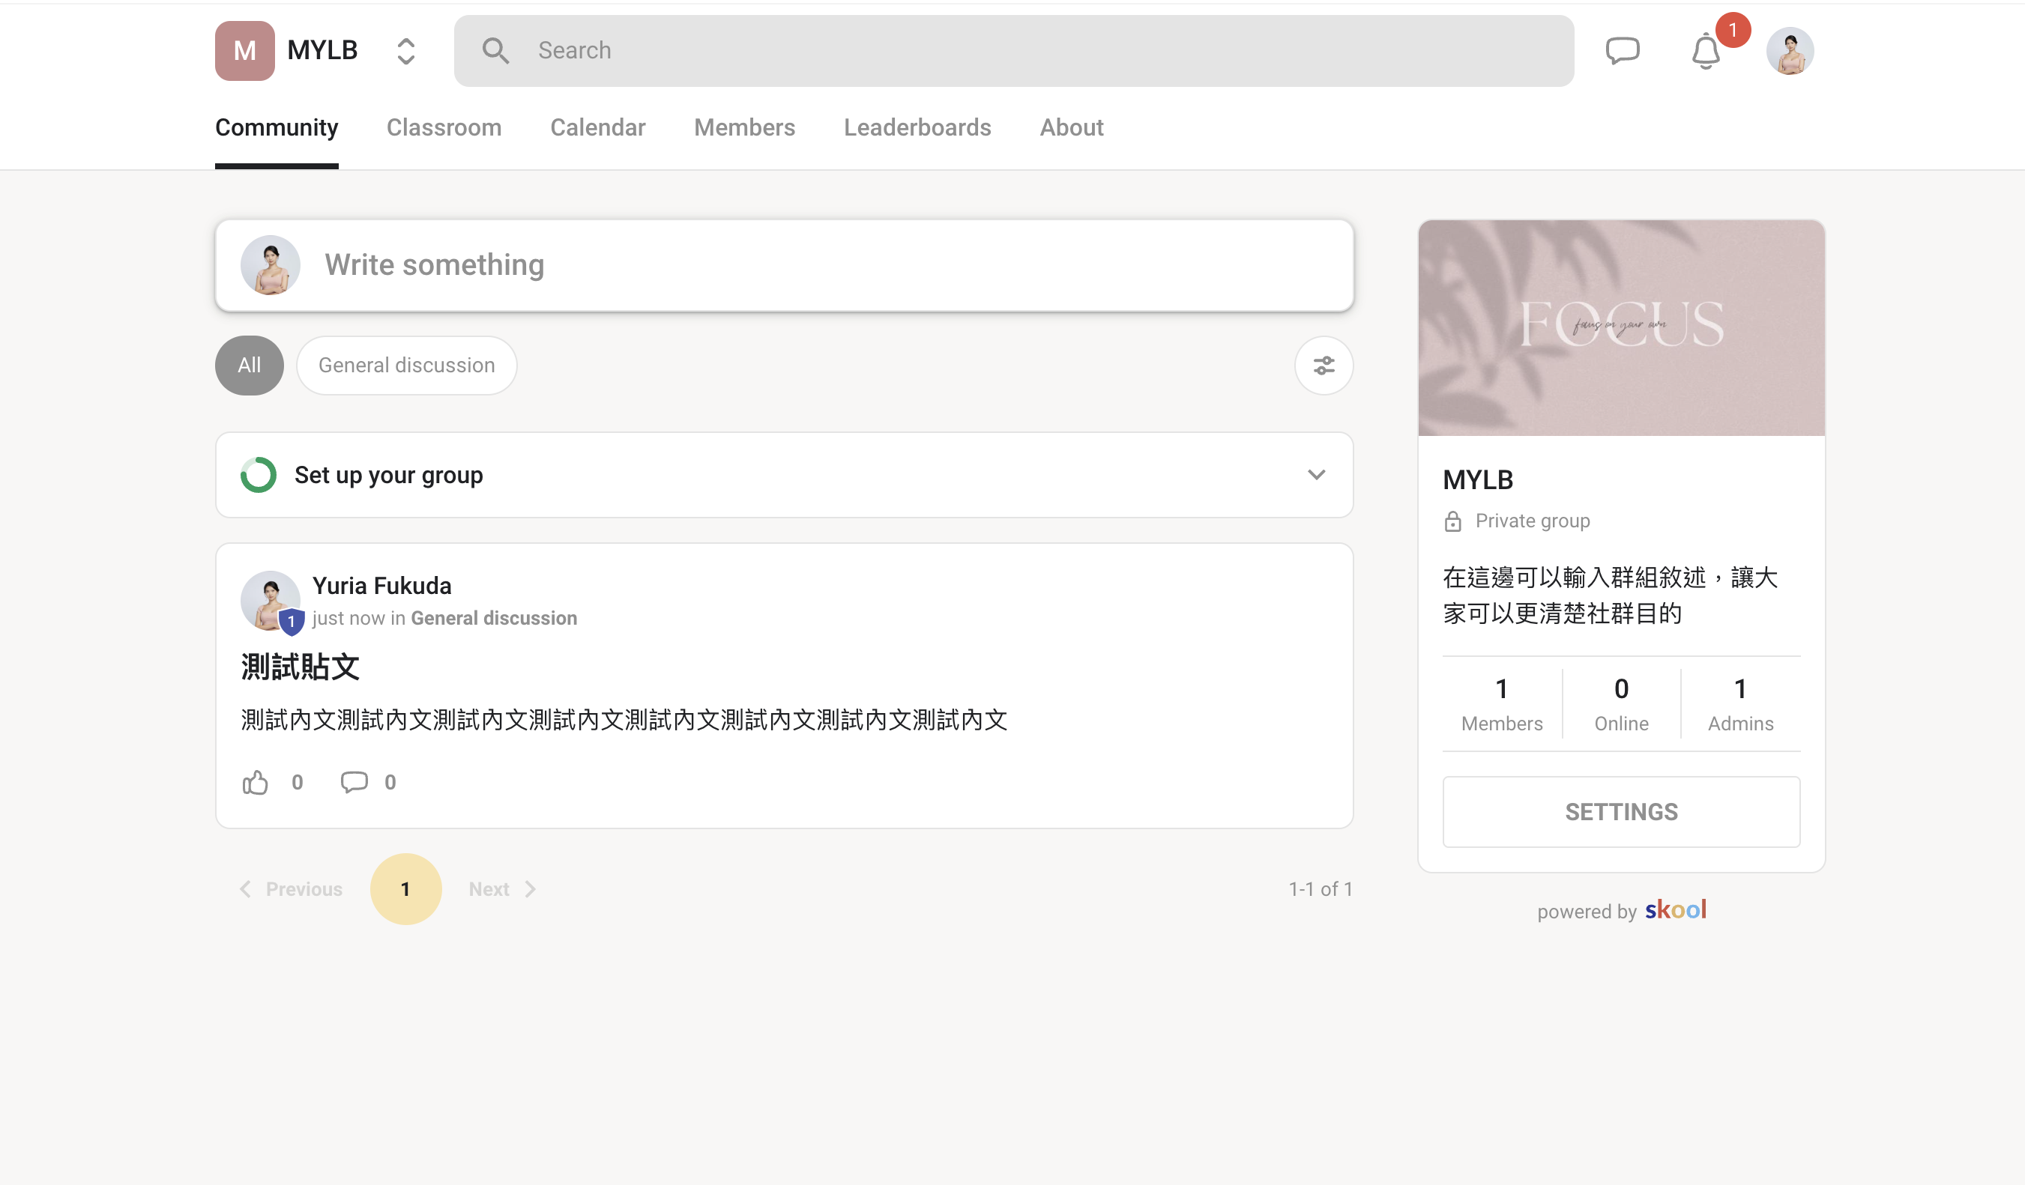Click the MYLB group name in sidebar
The height and width of the screenshot is (1185, 2025).
[x=1478, y=479]
